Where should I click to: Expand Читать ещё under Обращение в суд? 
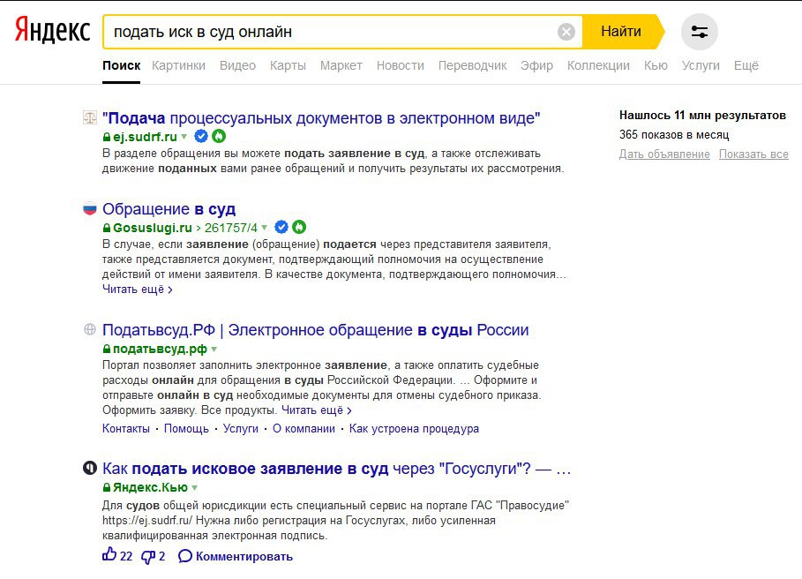[x=138, y=289]
